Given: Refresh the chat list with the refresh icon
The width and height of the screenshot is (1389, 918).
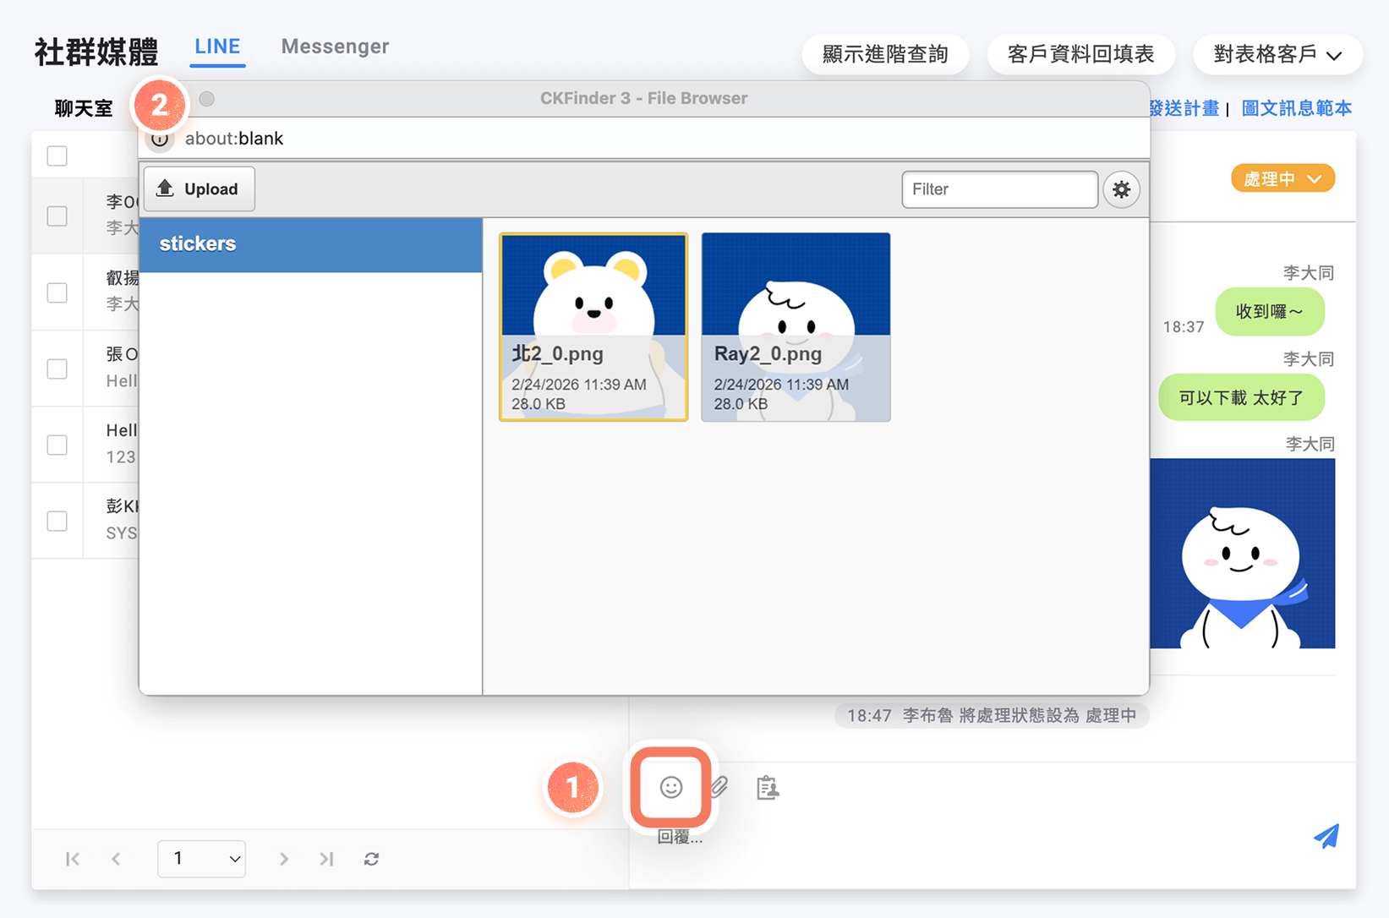Looking at the screenshot, I should click(370, 859).
